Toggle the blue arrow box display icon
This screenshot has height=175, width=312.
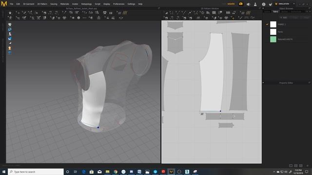[x=10, y=39]
